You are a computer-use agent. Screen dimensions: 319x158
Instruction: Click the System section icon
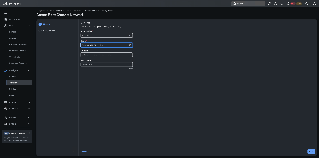[6, 118]
